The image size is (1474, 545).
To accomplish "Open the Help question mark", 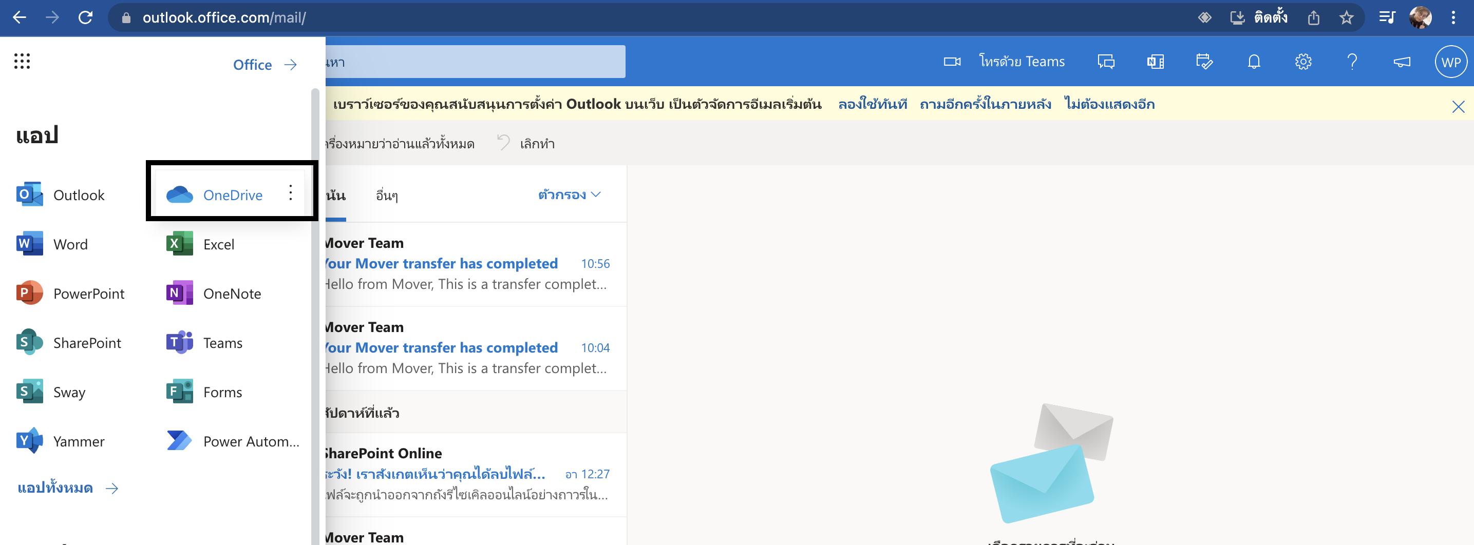I will [1352, 61].
